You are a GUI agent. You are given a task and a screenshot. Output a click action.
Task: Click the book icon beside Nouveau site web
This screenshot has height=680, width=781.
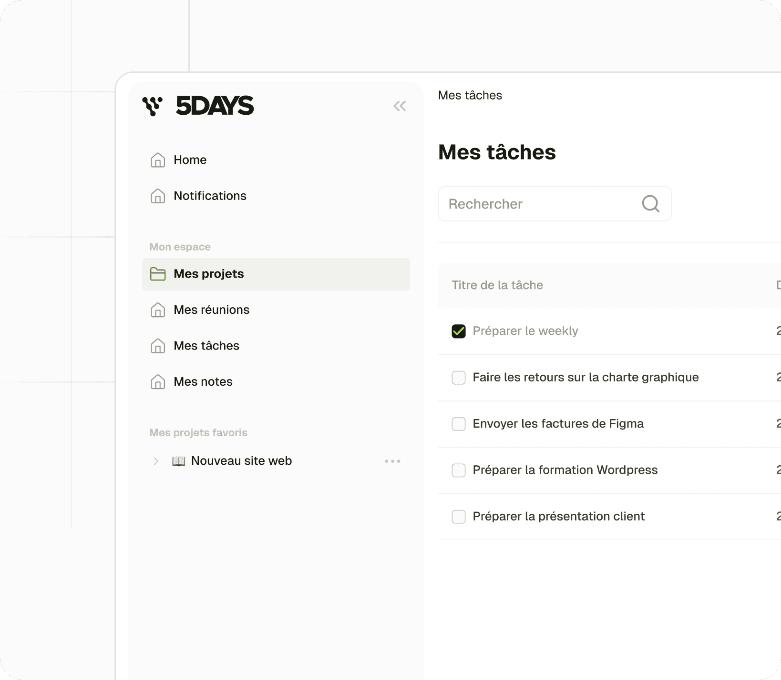178,460
